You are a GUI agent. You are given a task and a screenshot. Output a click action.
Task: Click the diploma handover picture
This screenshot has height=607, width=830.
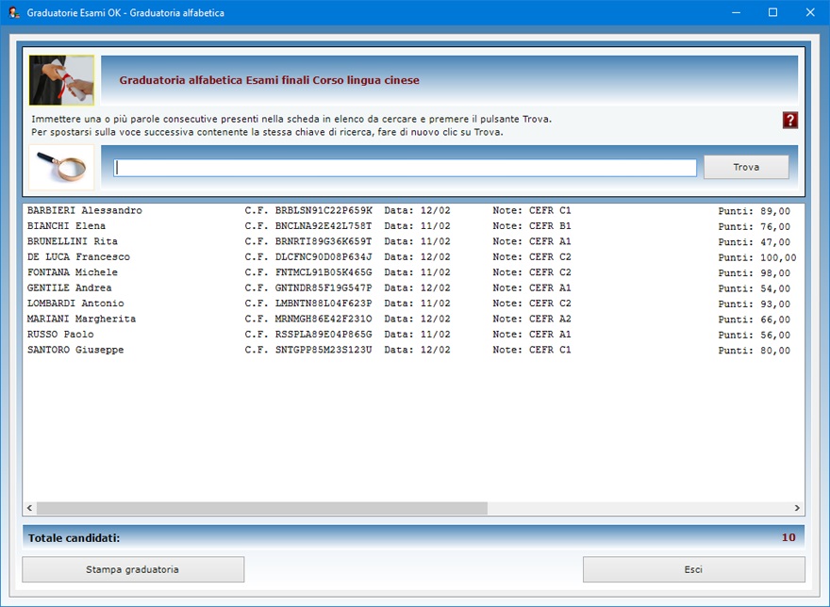point(61,80)
